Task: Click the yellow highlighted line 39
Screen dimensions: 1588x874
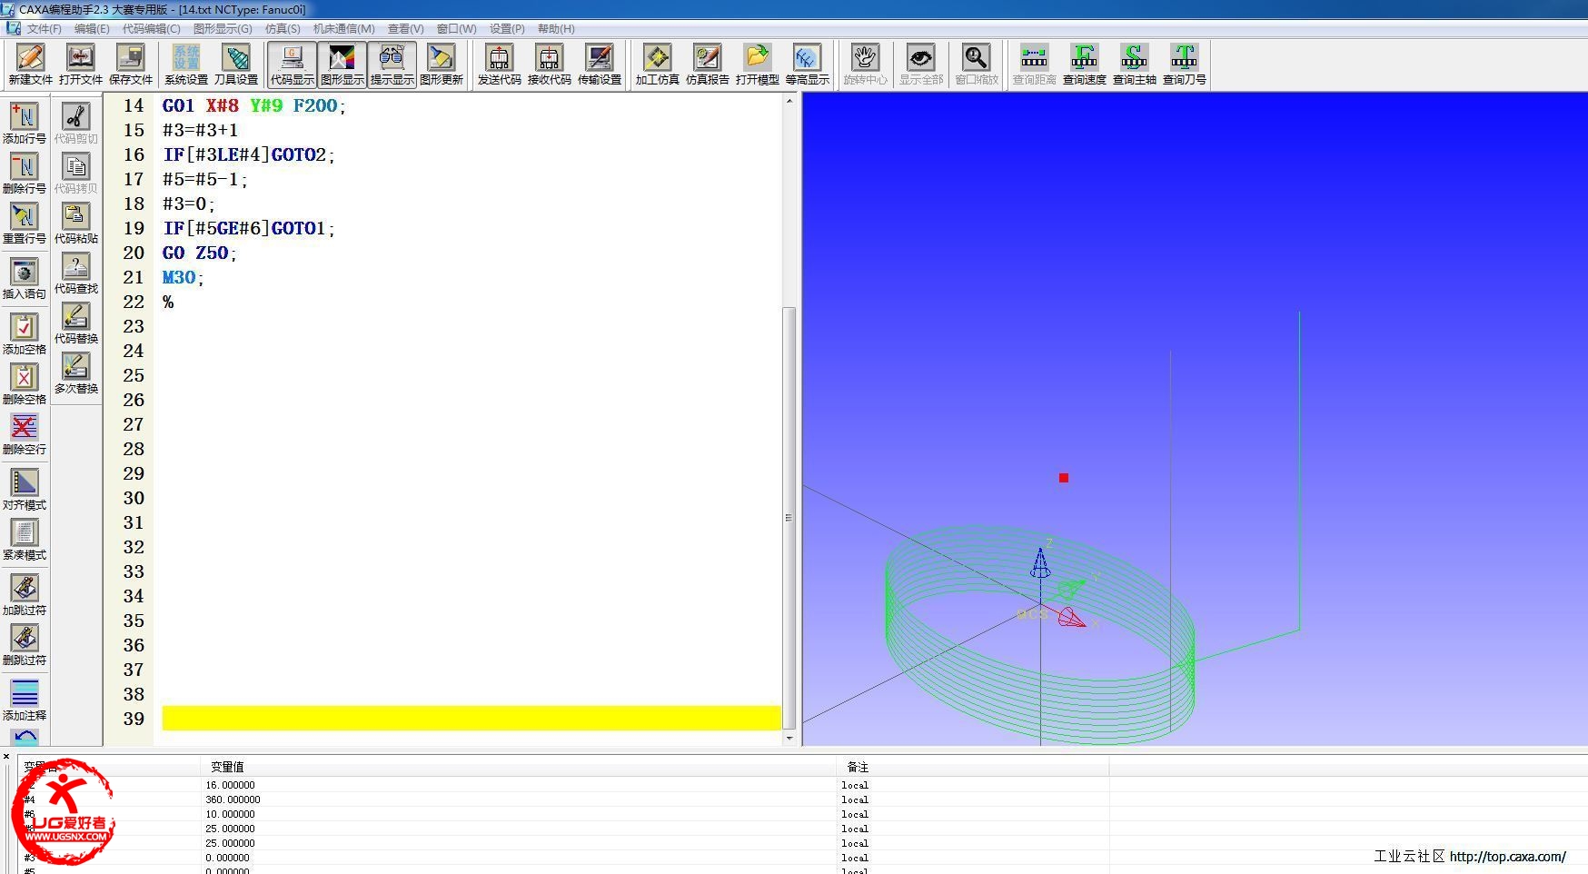Action: click(x=471, y=719)
